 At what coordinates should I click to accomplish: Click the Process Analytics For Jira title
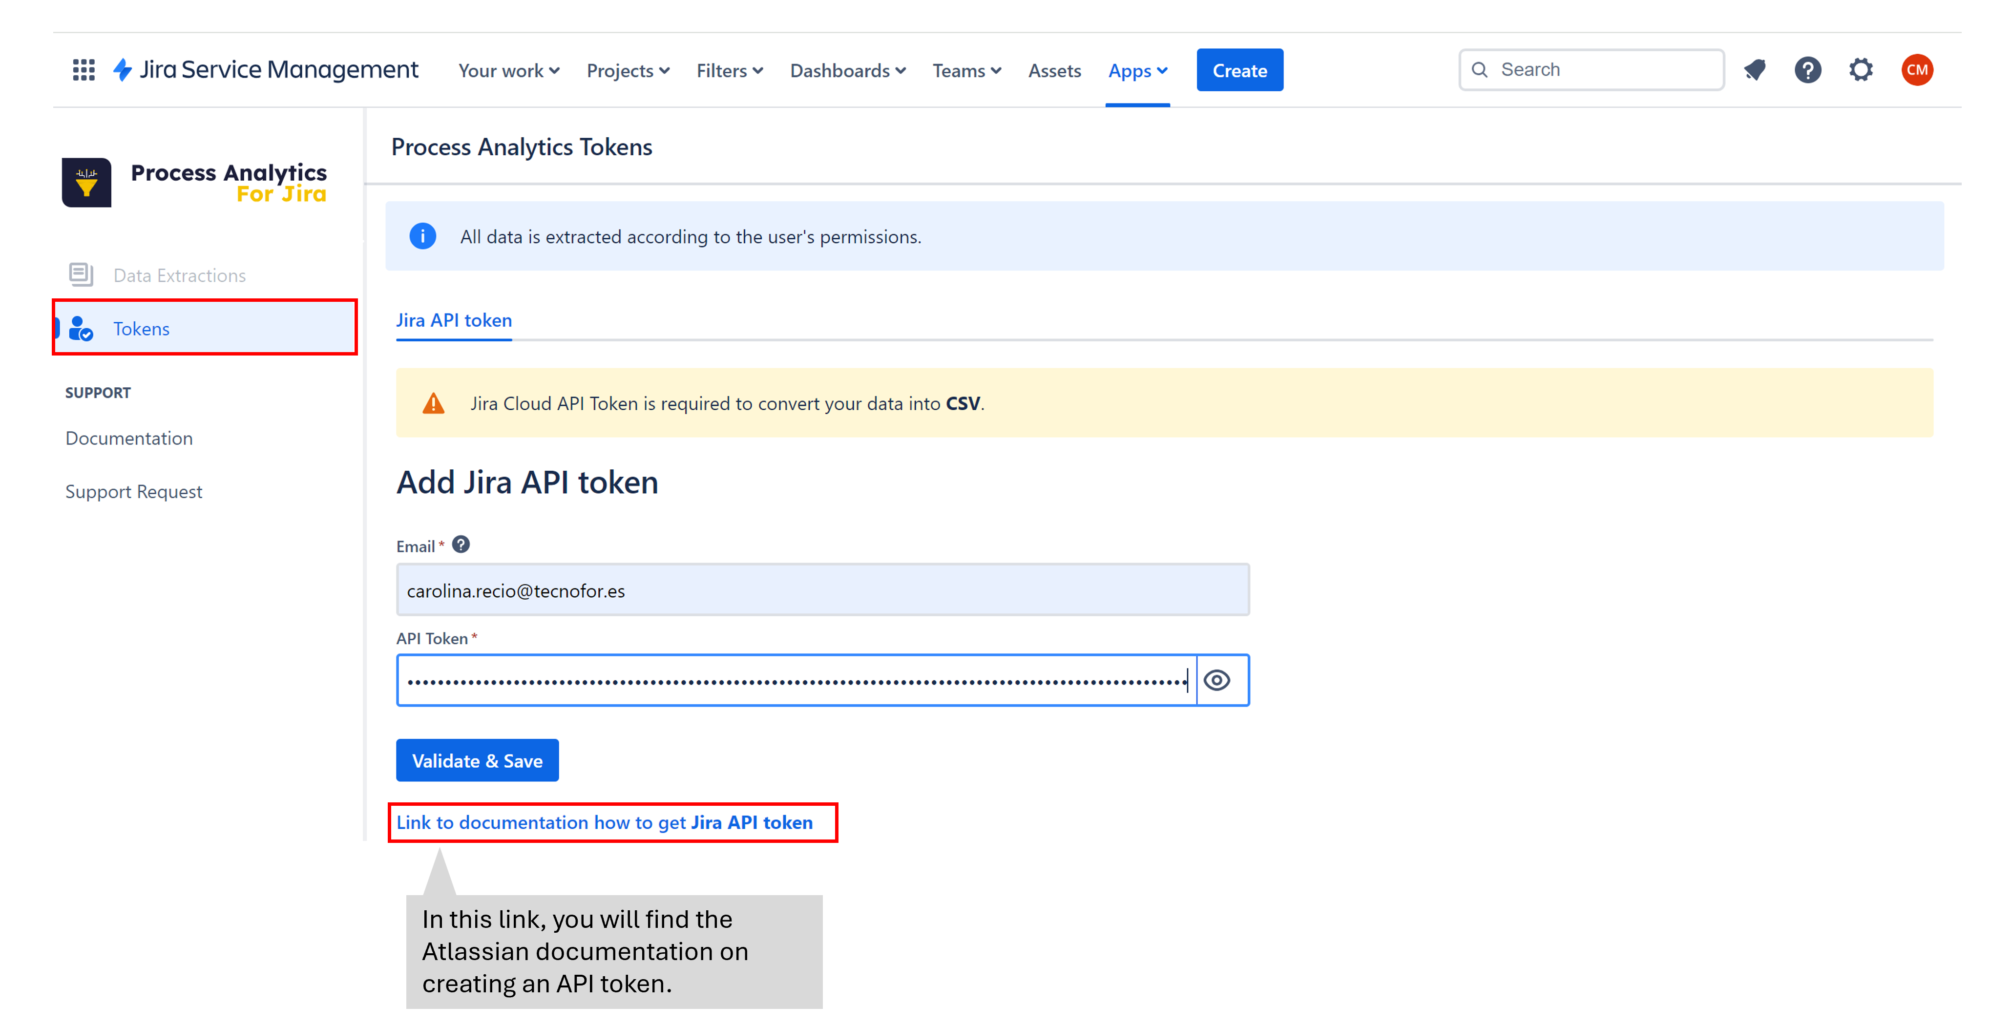pyautogui.click(x=229, y=183)
